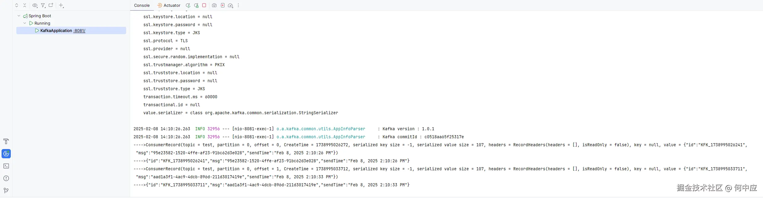Open the Add Service plus dropdown
Screen dimensions: 763x198
[61, 5]
